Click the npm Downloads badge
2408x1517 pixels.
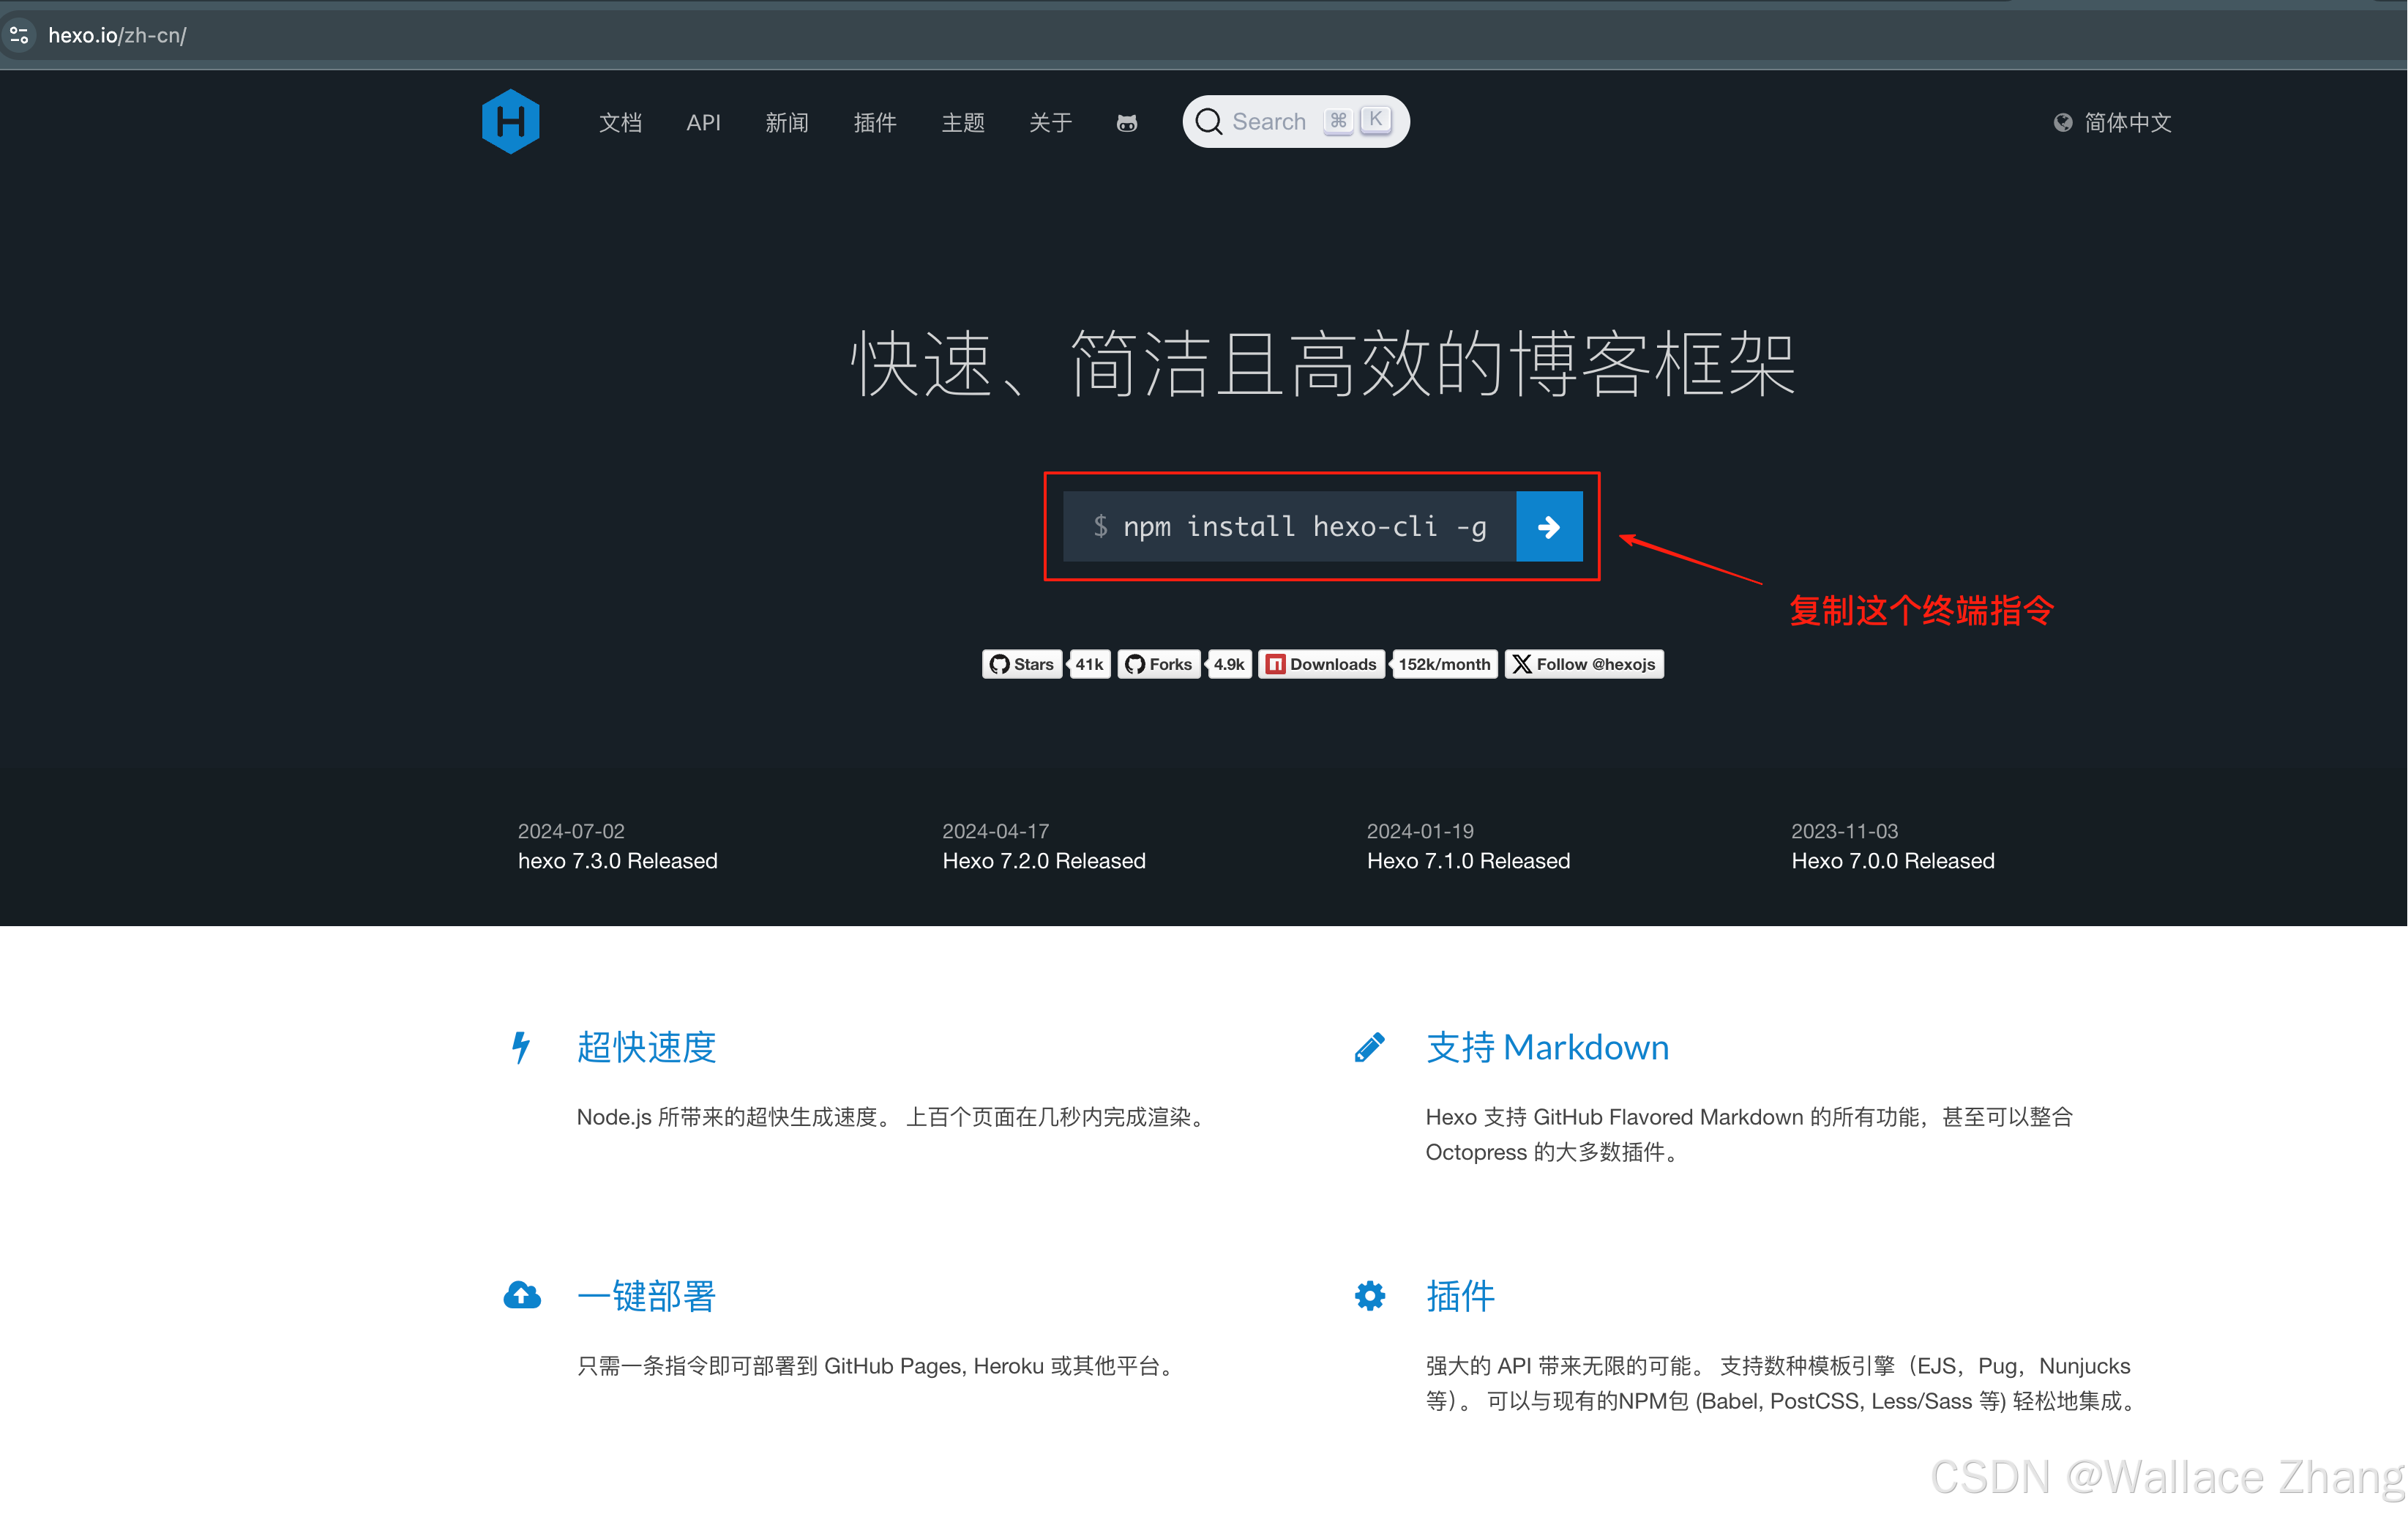point(1321,664)
